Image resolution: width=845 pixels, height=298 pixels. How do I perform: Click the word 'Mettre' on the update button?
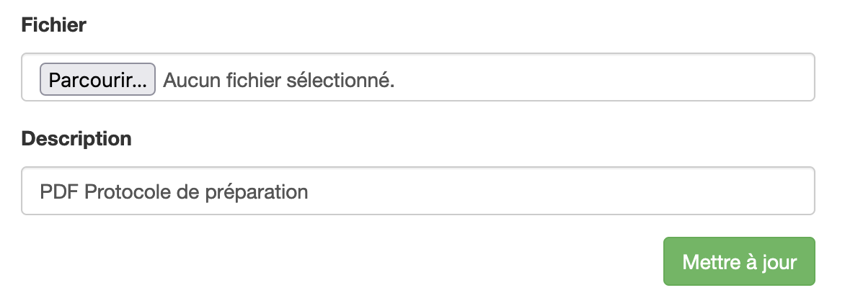[x=707, y=261]
